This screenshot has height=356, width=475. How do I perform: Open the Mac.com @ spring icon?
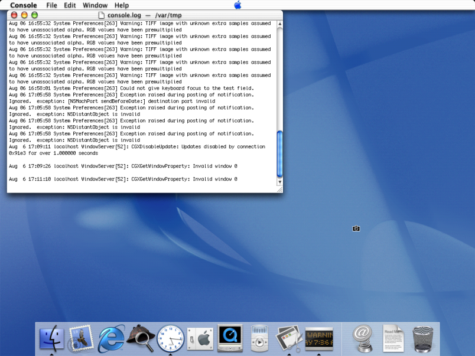pyautogui.click(x=363, y=338)
